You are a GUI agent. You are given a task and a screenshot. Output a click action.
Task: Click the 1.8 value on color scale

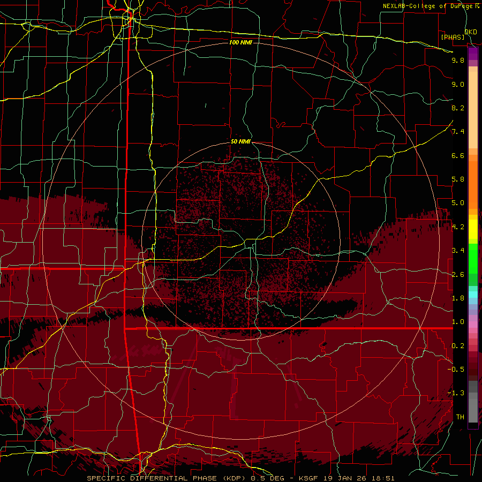458,298
